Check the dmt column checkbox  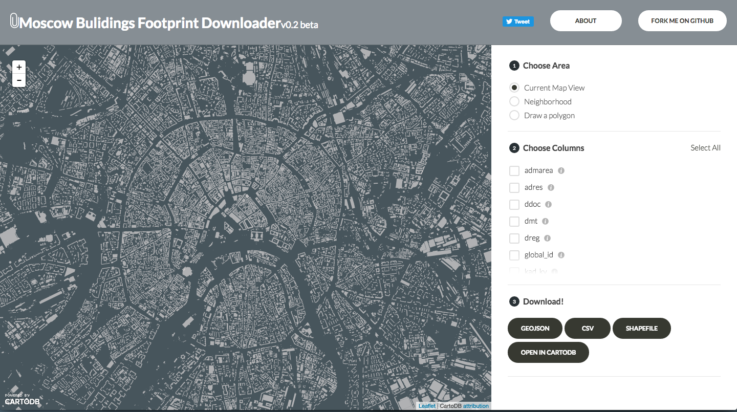pyautogui.click(x=514, y=221)
